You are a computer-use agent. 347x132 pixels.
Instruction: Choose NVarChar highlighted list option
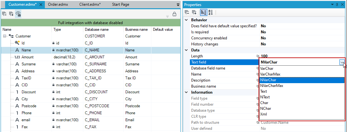pyautogui.click(x=302, y=80)
